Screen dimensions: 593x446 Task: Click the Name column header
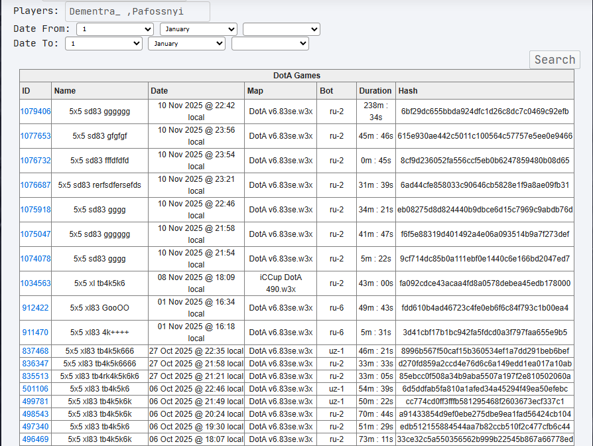point(100,91)
